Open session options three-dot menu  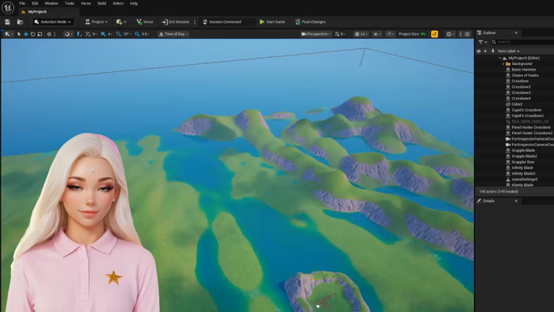pyautogui.click(x=195, y=22)
